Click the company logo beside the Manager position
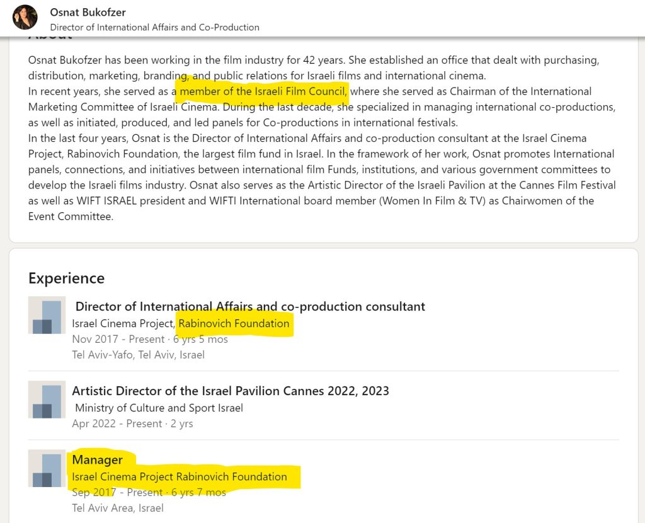The width and height of the screenshot is (645, 523). coord(47,468)
